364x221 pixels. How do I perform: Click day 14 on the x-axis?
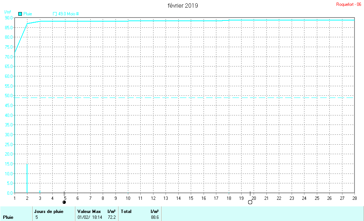tap(178, 198)
